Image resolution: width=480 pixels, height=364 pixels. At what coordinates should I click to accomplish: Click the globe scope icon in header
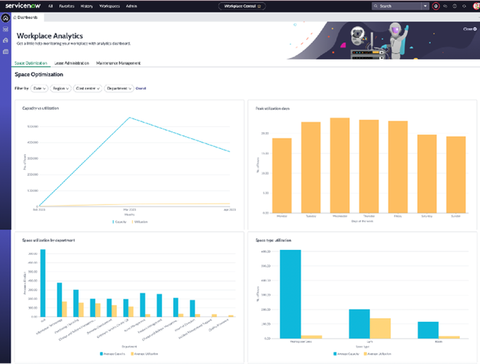point(436,6)
